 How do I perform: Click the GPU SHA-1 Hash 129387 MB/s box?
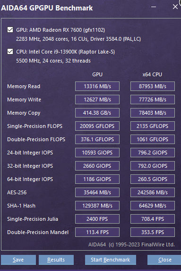click(x=97, y=206)
